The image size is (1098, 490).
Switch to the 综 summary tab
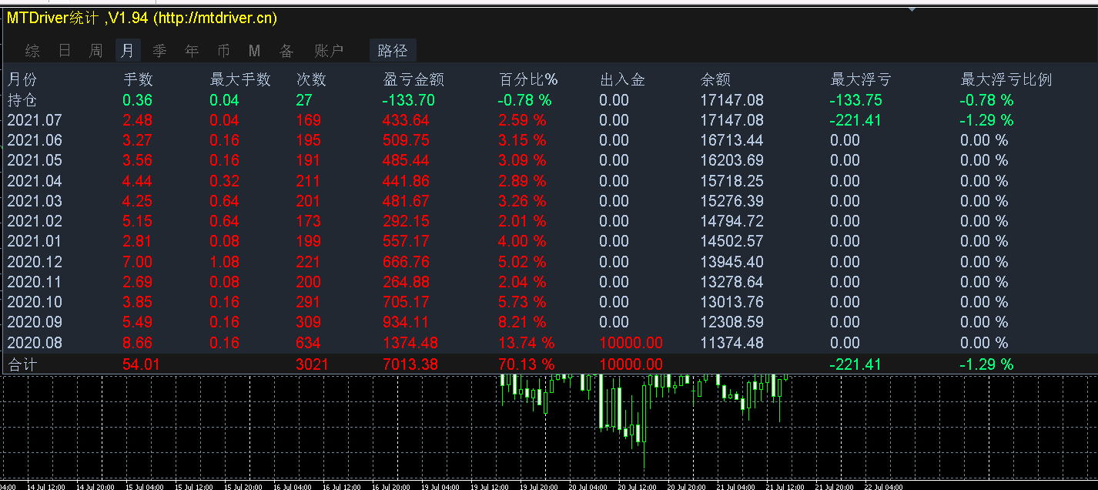click(x=32, y=51)
